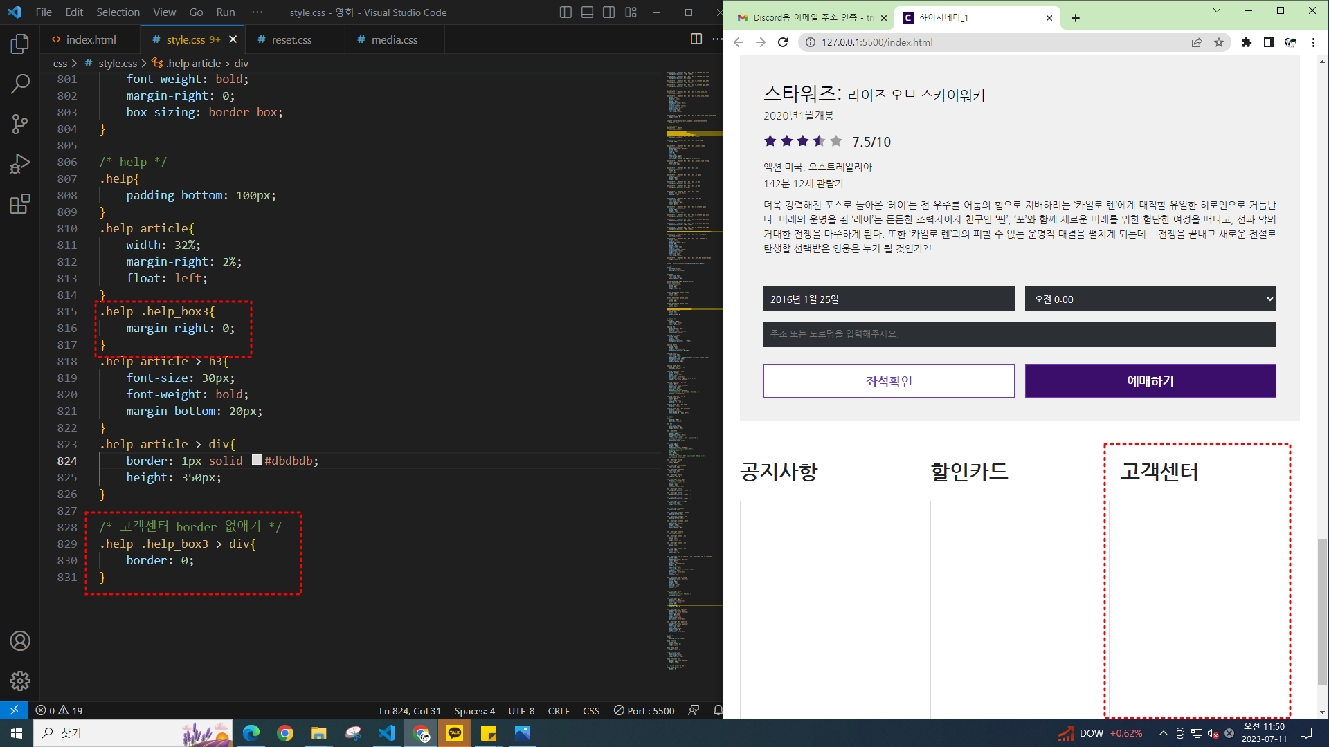
Task: Switch to the reset.css editor tab
Action: coord(291,40)
